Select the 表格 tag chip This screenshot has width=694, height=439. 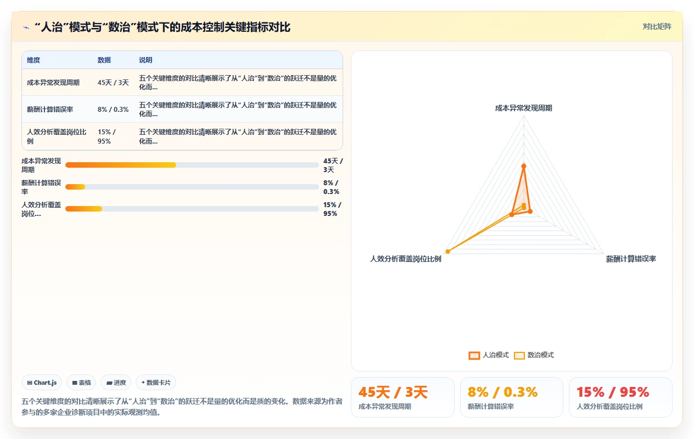click(81, 383)
